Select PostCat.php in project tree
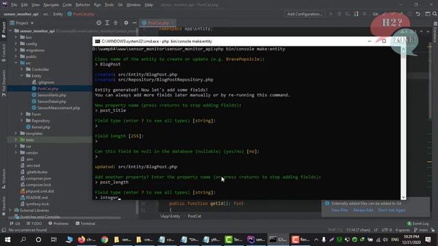This screenshot has width=438, height=246. (x=48, y=88)
